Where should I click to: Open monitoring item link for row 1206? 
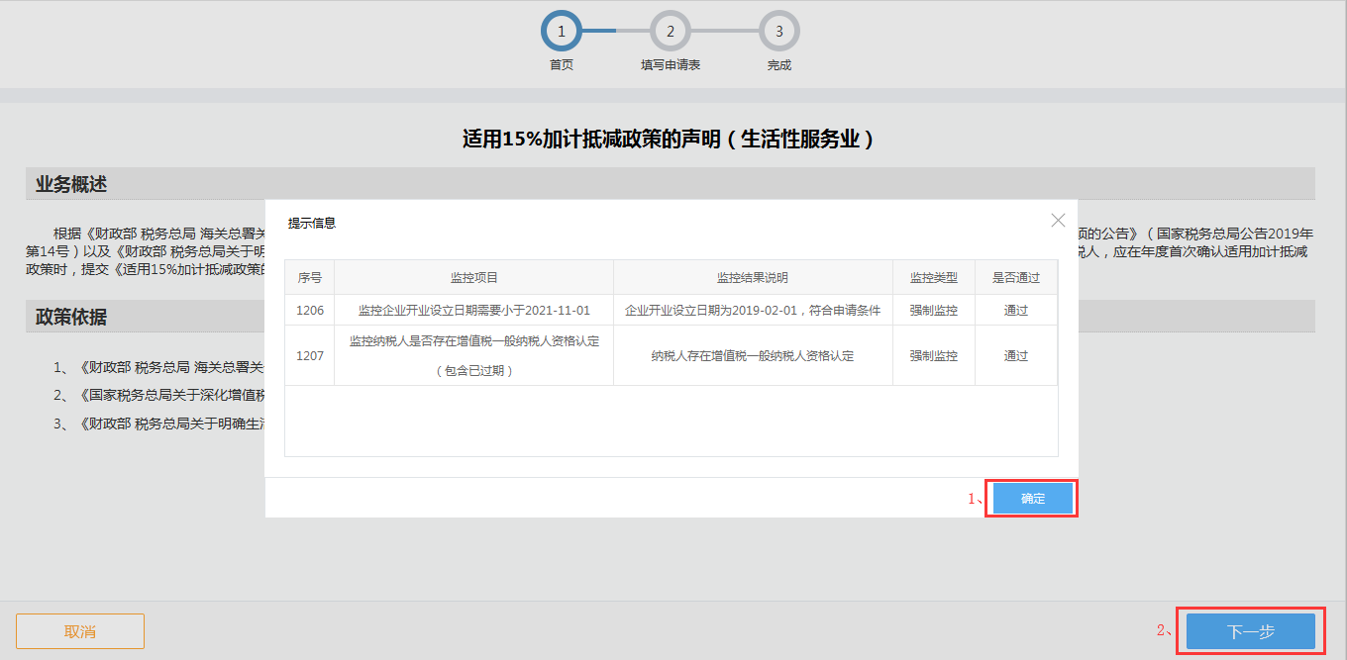(x=474, y=310)
